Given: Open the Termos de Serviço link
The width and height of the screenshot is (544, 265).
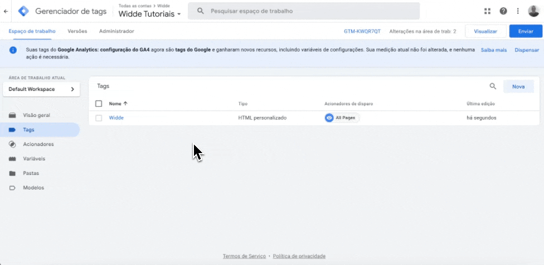Looking at the screenshot, I should 244,256.
